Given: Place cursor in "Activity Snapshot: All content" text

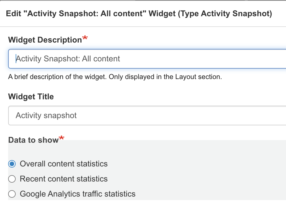Looking at the screenshot, I should pos(68,59).
